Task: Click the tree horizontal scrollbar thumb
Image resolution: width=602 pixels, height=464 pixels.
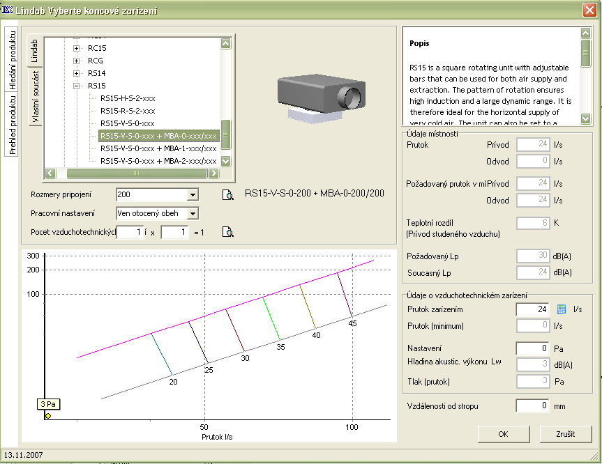Action: point(137,173)
